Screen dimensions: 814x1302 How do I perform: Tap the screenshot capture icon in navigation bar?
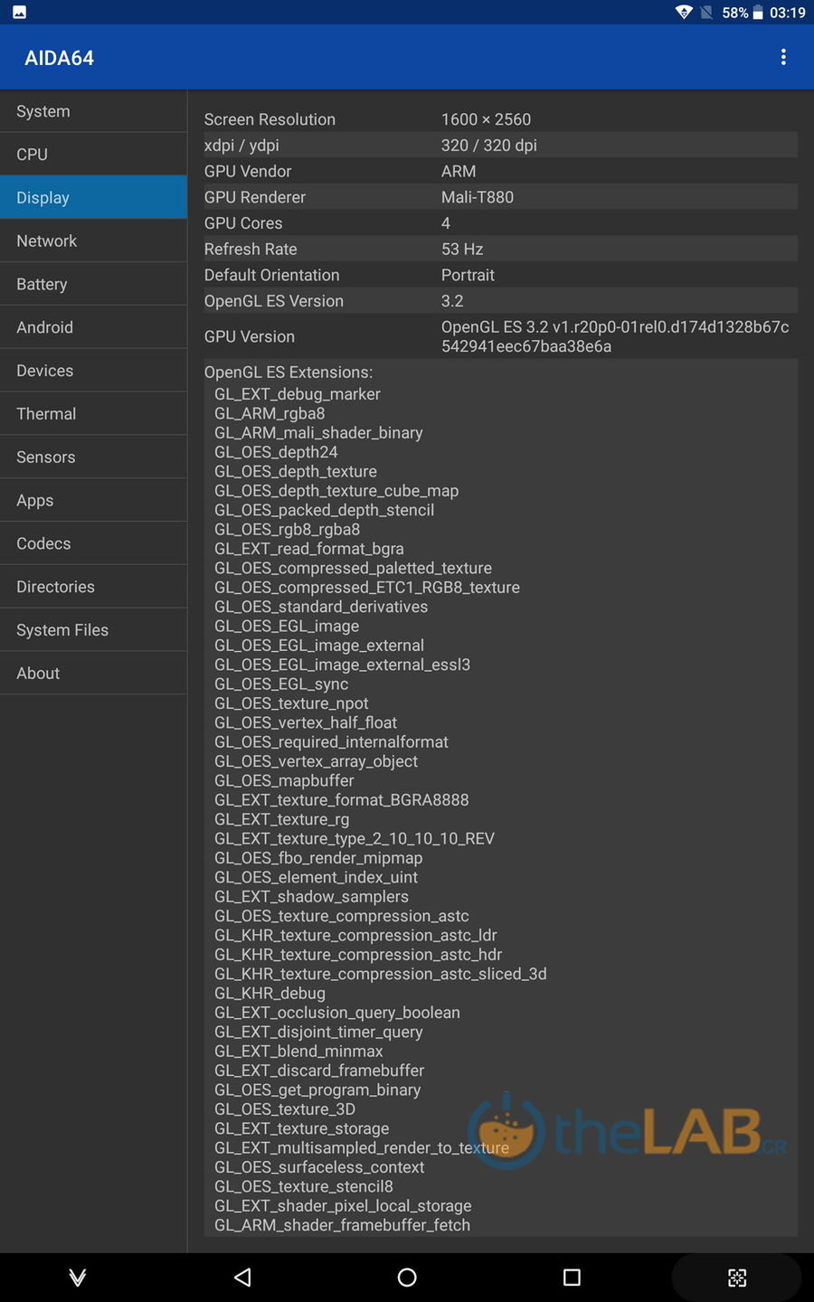coord(737,1277)
